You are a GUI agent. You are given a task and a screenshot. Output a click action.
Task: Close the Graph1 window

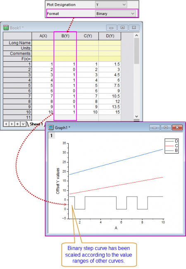coord(177,127)
